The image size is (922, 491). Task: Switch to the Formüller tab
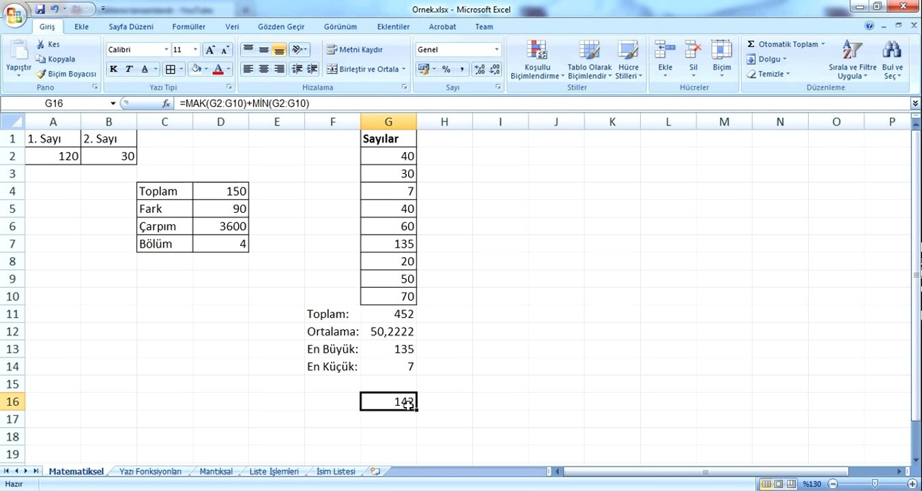pos(188,27)
